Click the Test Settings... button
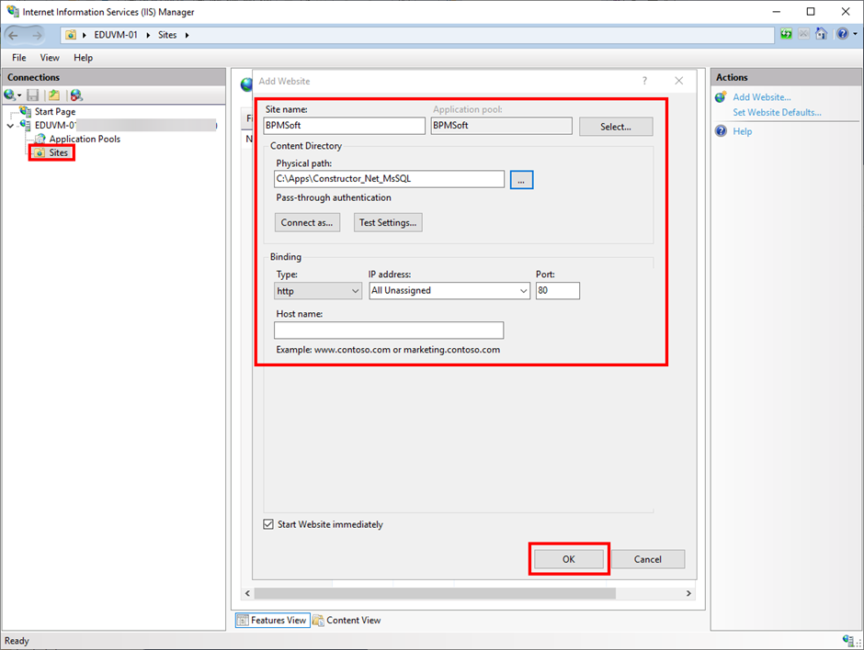 (388, 222)
